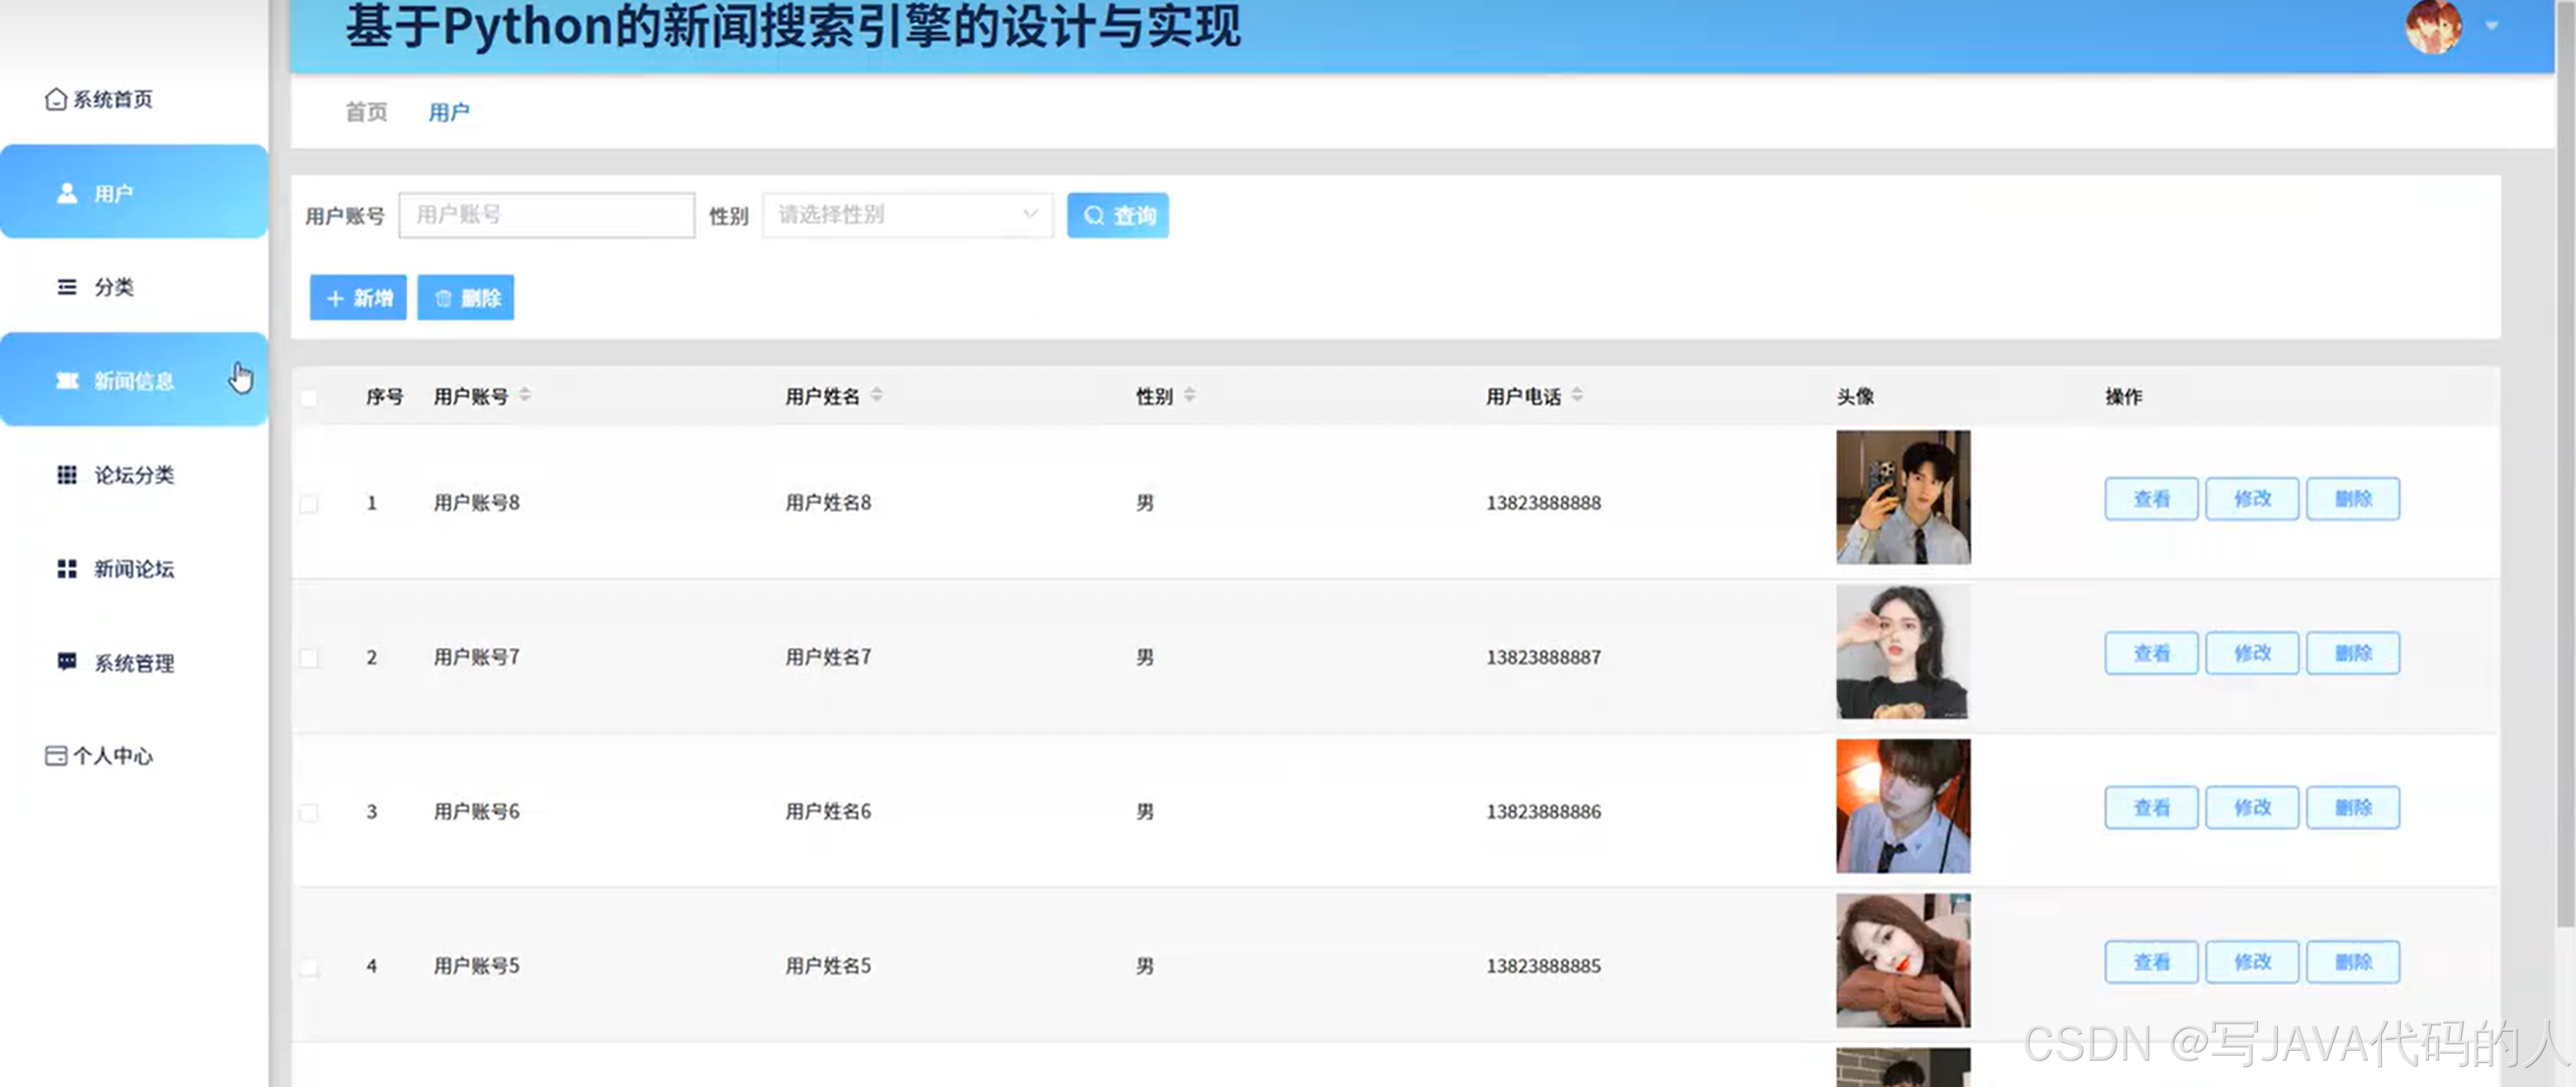This screenshot has width=2576, height=1087.
Task: Click phone number 13823888885
Action: [x=1544, y=966]
